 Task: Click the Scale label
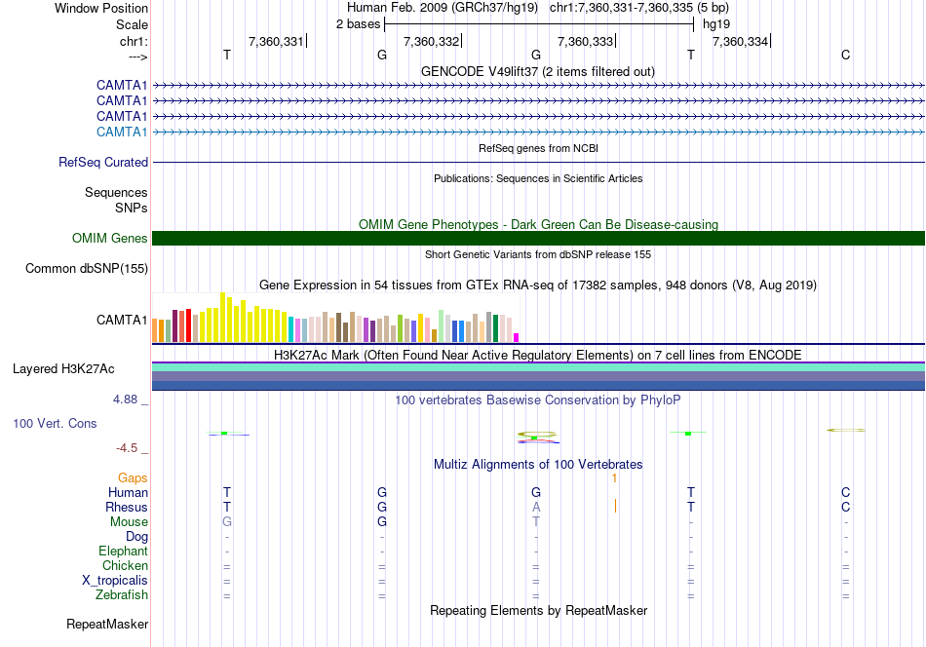(132, 24)
